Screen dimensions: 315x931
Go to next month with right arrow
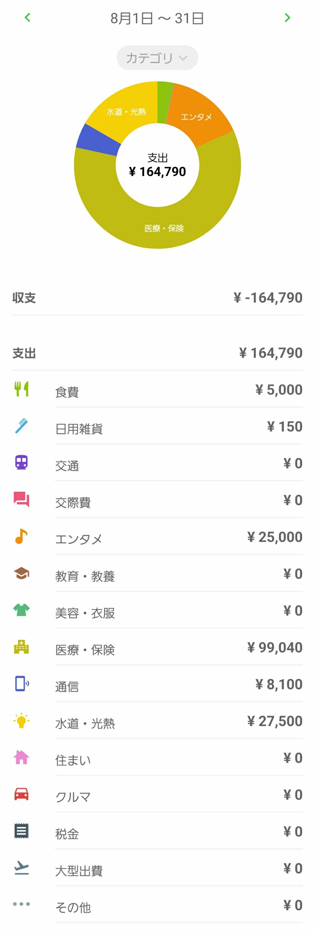click(x=287, y=17)
